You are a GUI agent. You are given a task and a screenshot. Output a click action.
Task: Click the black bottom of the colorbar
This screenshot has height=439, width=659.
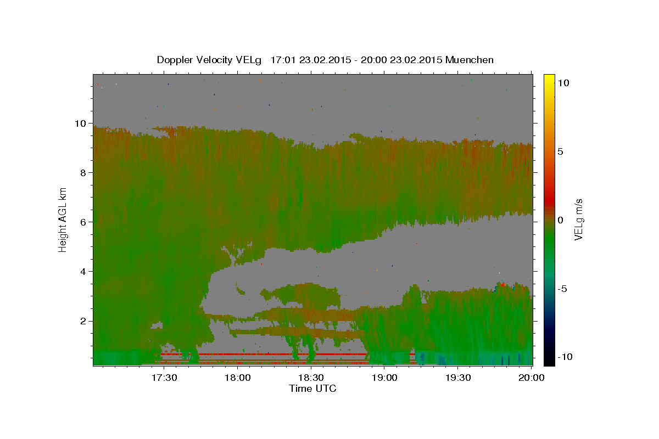(x=549, y=359)
